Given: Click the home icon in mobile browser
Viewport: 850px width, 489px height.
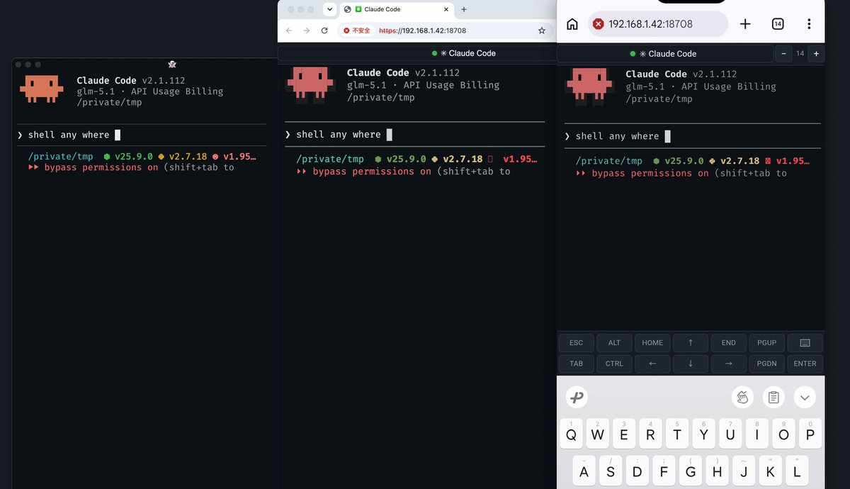Looking at the screenshot, I should pos(572,24).
